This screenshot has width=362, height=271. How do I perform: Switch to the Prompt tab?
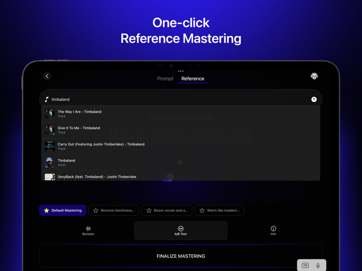pyautogui.click(x=165, y=79)
